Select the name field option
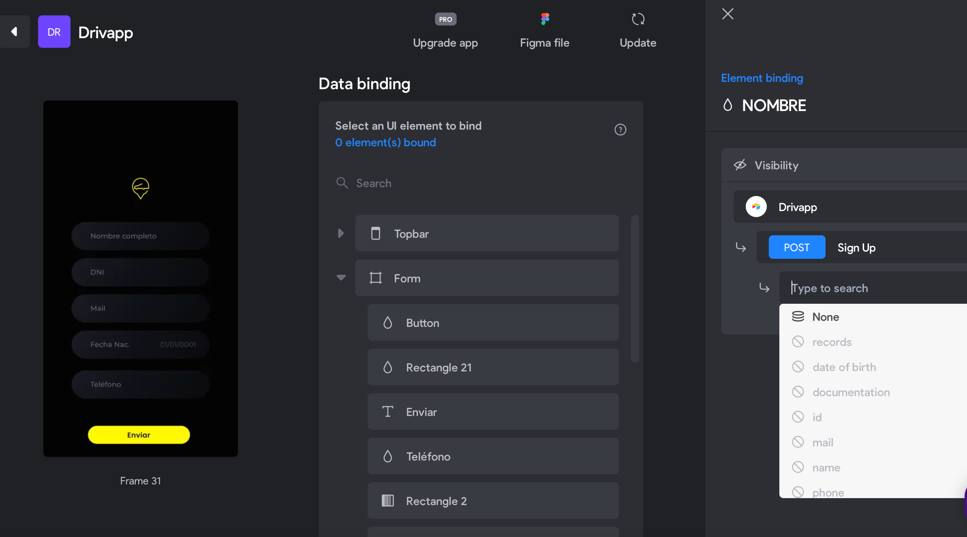967x537 pixels. click(873, 467)
